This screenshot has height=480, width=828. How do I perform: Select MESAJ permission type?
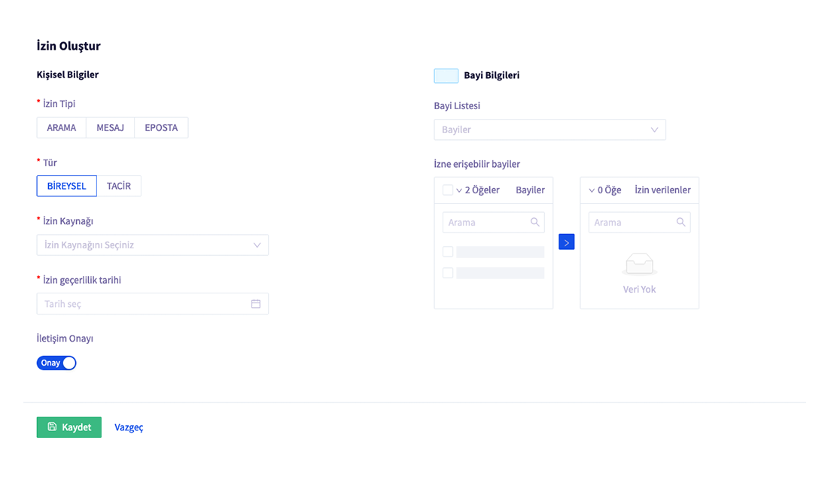(x=110, y=128)
